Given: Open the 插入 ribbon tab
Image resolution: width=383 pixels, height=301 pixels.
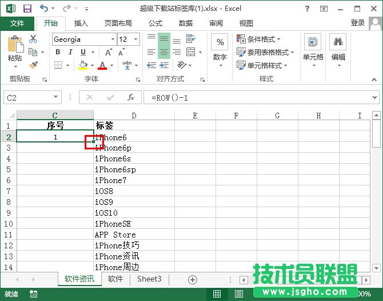Looking at the screenshot, I should click(81, 23).
